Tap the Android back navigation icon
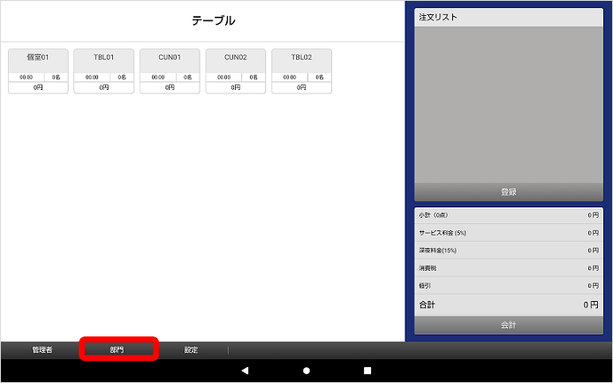The height and width of the screenshot is (383, 613). (x=246, y=371)
